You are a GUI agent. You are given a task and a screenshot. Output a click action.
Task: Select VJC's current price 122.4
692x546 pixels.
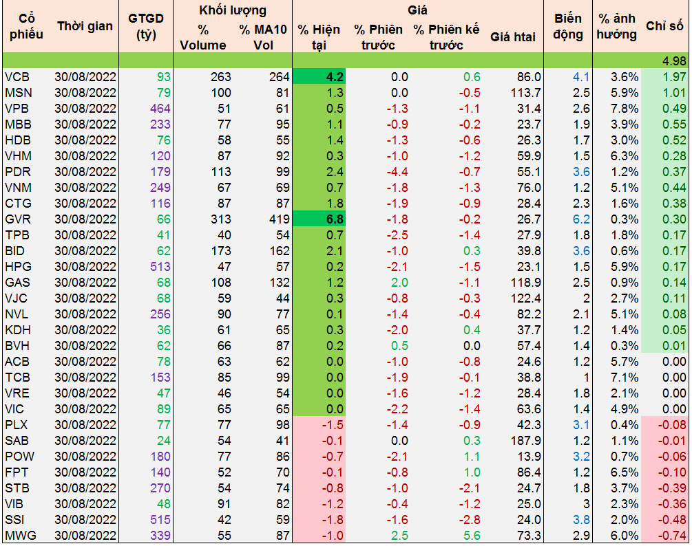(x=525, y=298)
